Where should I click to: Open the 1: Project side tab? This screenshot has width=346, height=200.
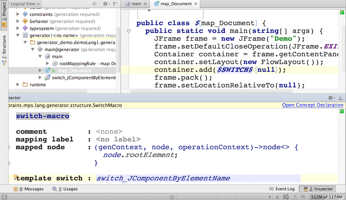pos(4,14)
